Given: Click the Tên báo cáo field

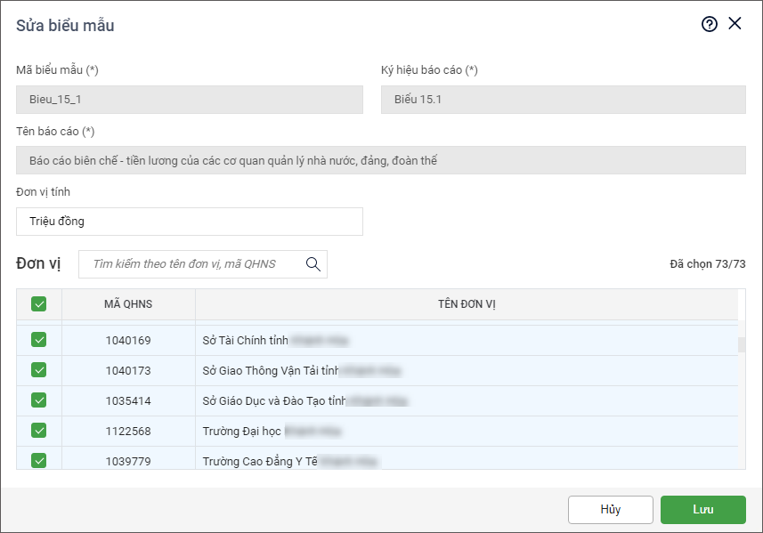Looking at the screenshot, I should [380, 161].
